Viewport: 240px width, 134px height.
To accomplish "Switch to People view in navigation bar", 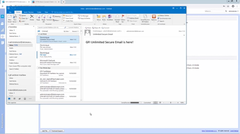I will coord(20,99).
